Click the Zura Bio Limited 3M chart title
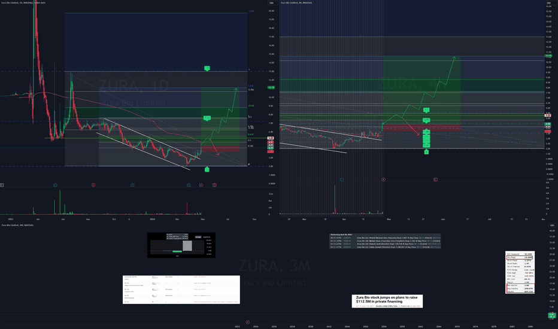This screenshot has width=558, height=329. 17,225
